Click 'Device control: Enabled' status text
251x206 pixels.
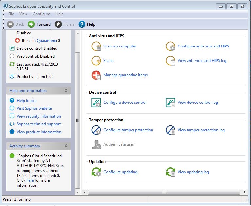tap(37, 48)
